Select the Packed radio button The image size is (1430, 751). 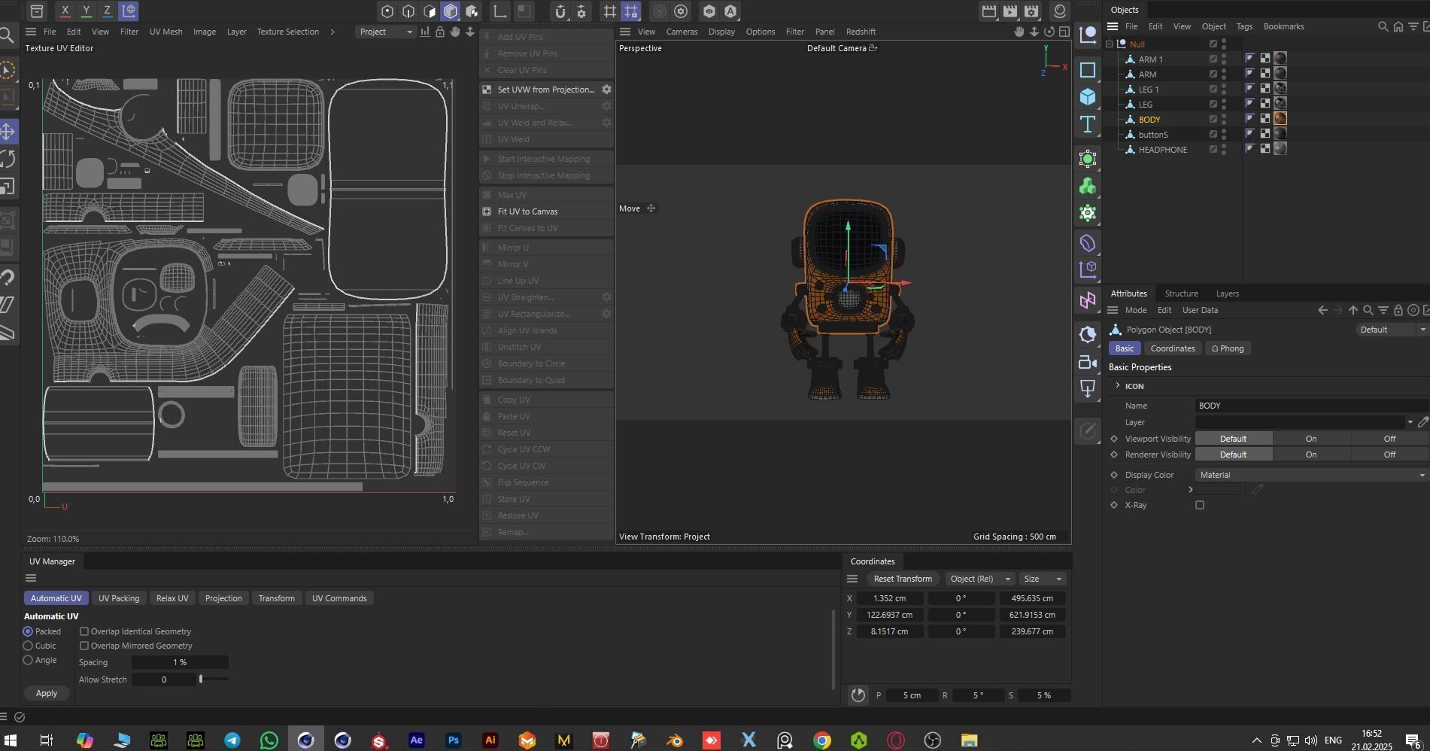click(29, 631)
